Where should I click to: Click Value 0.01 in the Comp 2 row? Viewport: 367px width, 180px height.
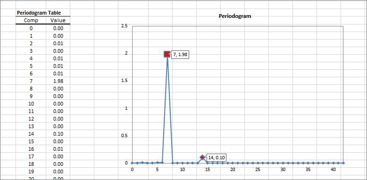[58, 43]
